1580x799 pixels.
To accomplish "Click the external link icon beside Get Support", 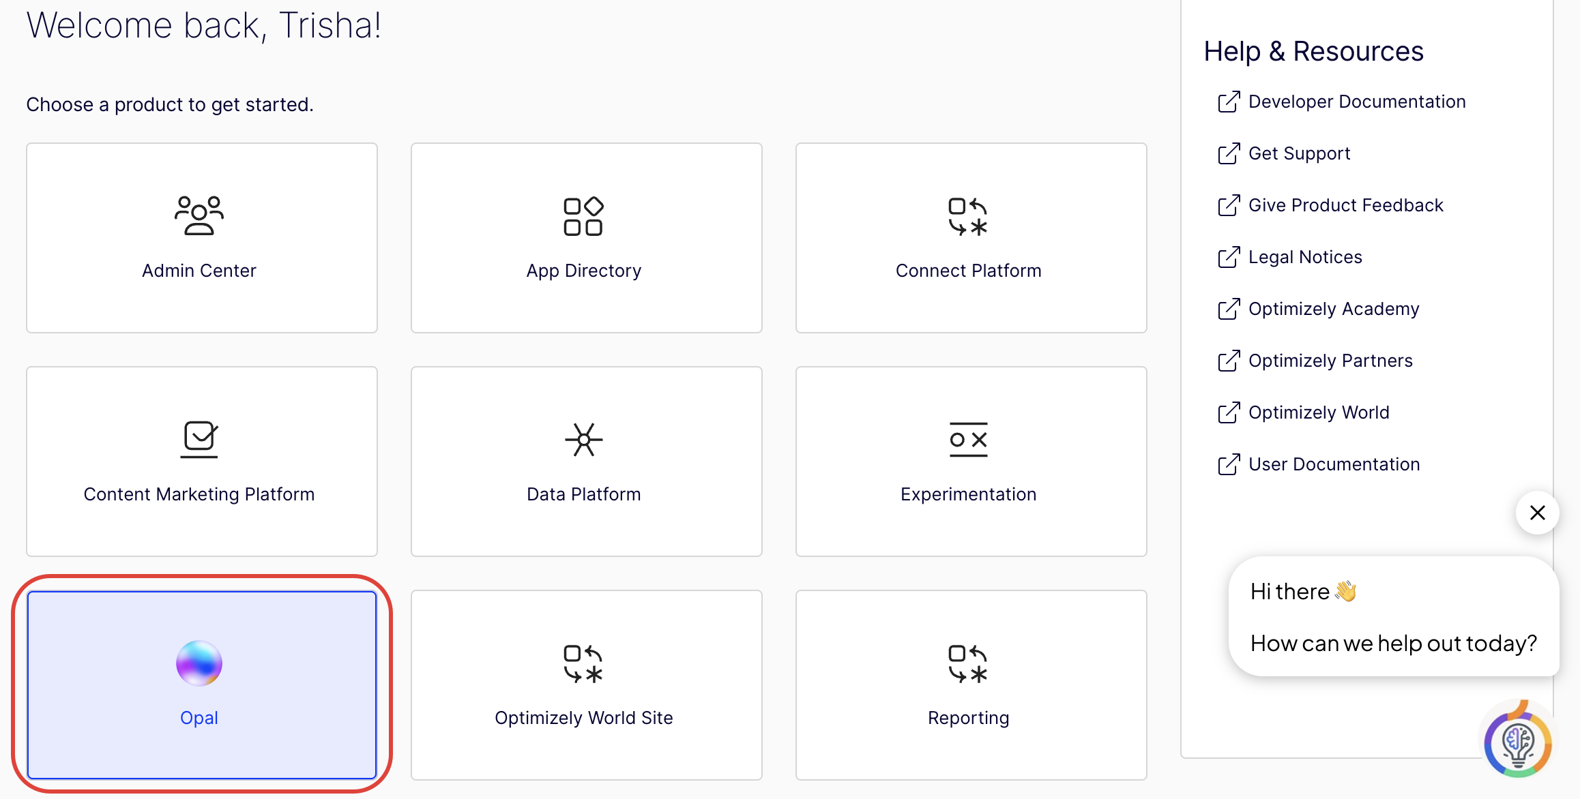I will tap(1229, 153).
